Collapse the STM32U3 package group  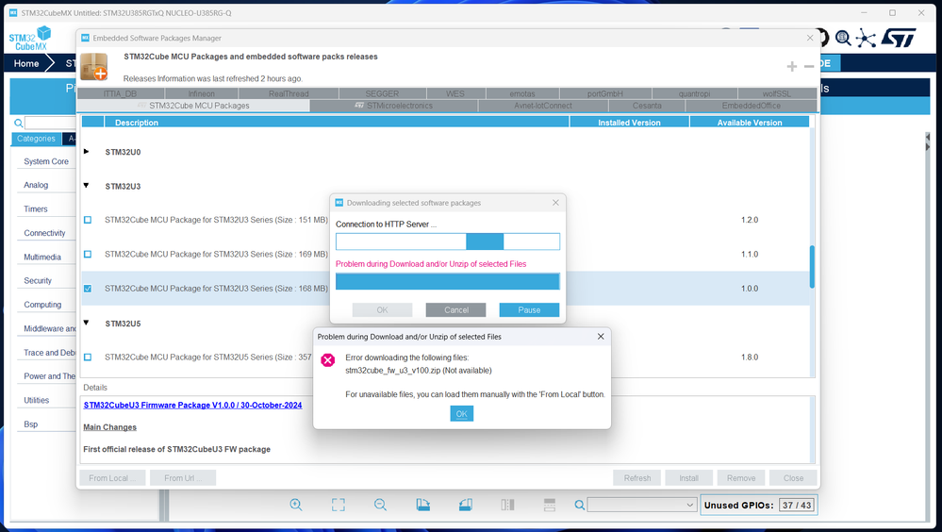(87, 186)
